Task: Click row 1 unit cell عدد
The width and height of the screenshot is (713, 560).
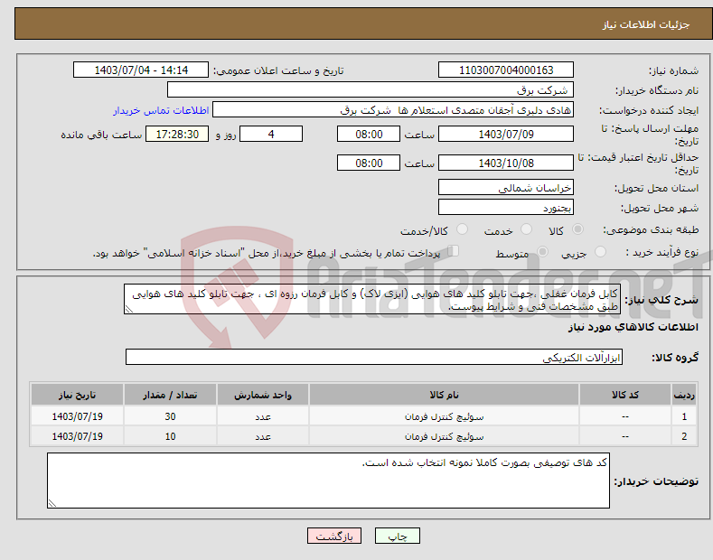Action: coord(263,416)
